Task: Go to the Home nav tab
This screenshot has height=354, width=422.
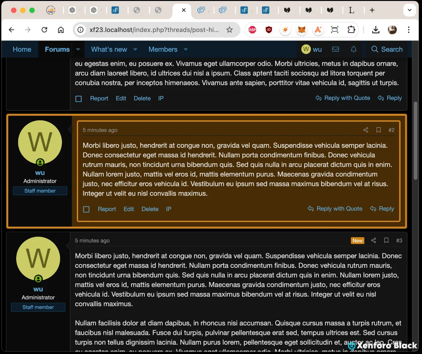Action: pyautogui.click(x=22, y=49)
